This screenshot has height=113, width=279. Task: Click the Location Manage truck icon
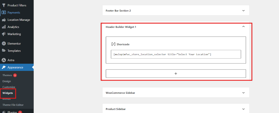tap(4, 20)
